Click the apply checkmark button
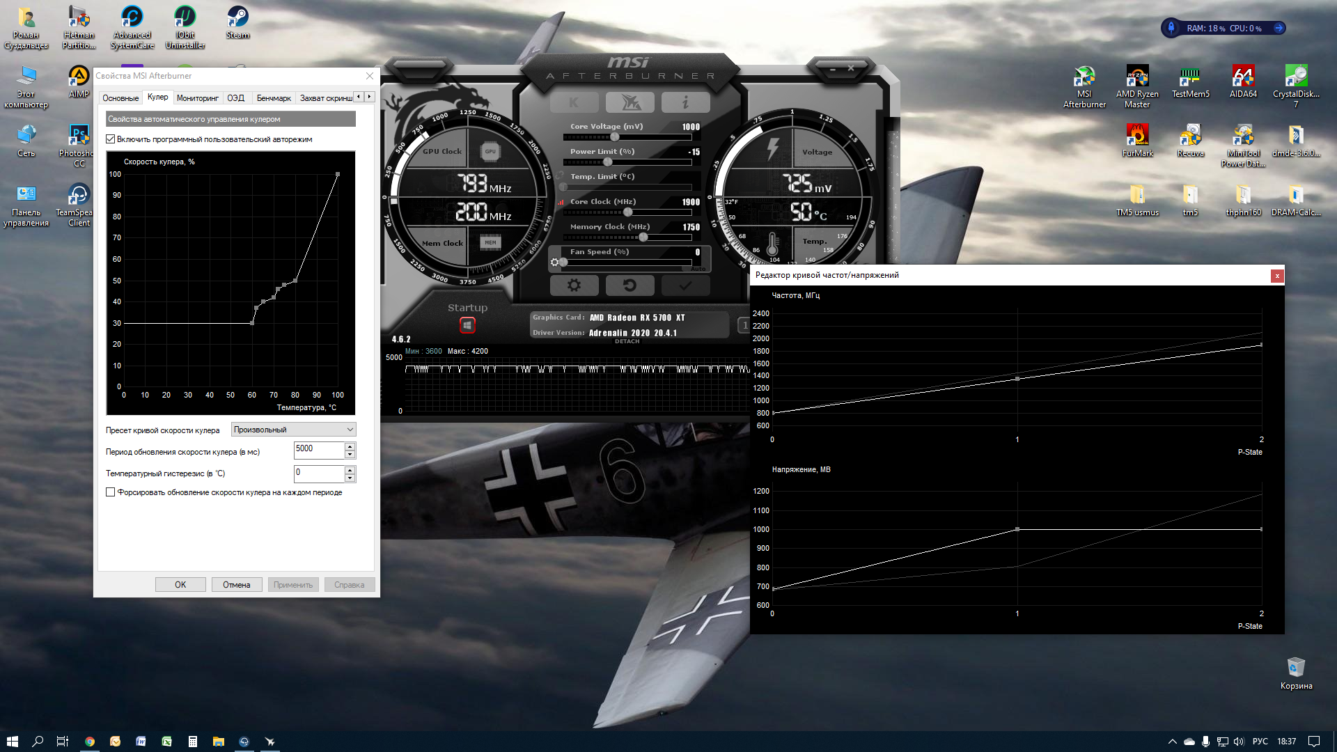 coord(685,285)
